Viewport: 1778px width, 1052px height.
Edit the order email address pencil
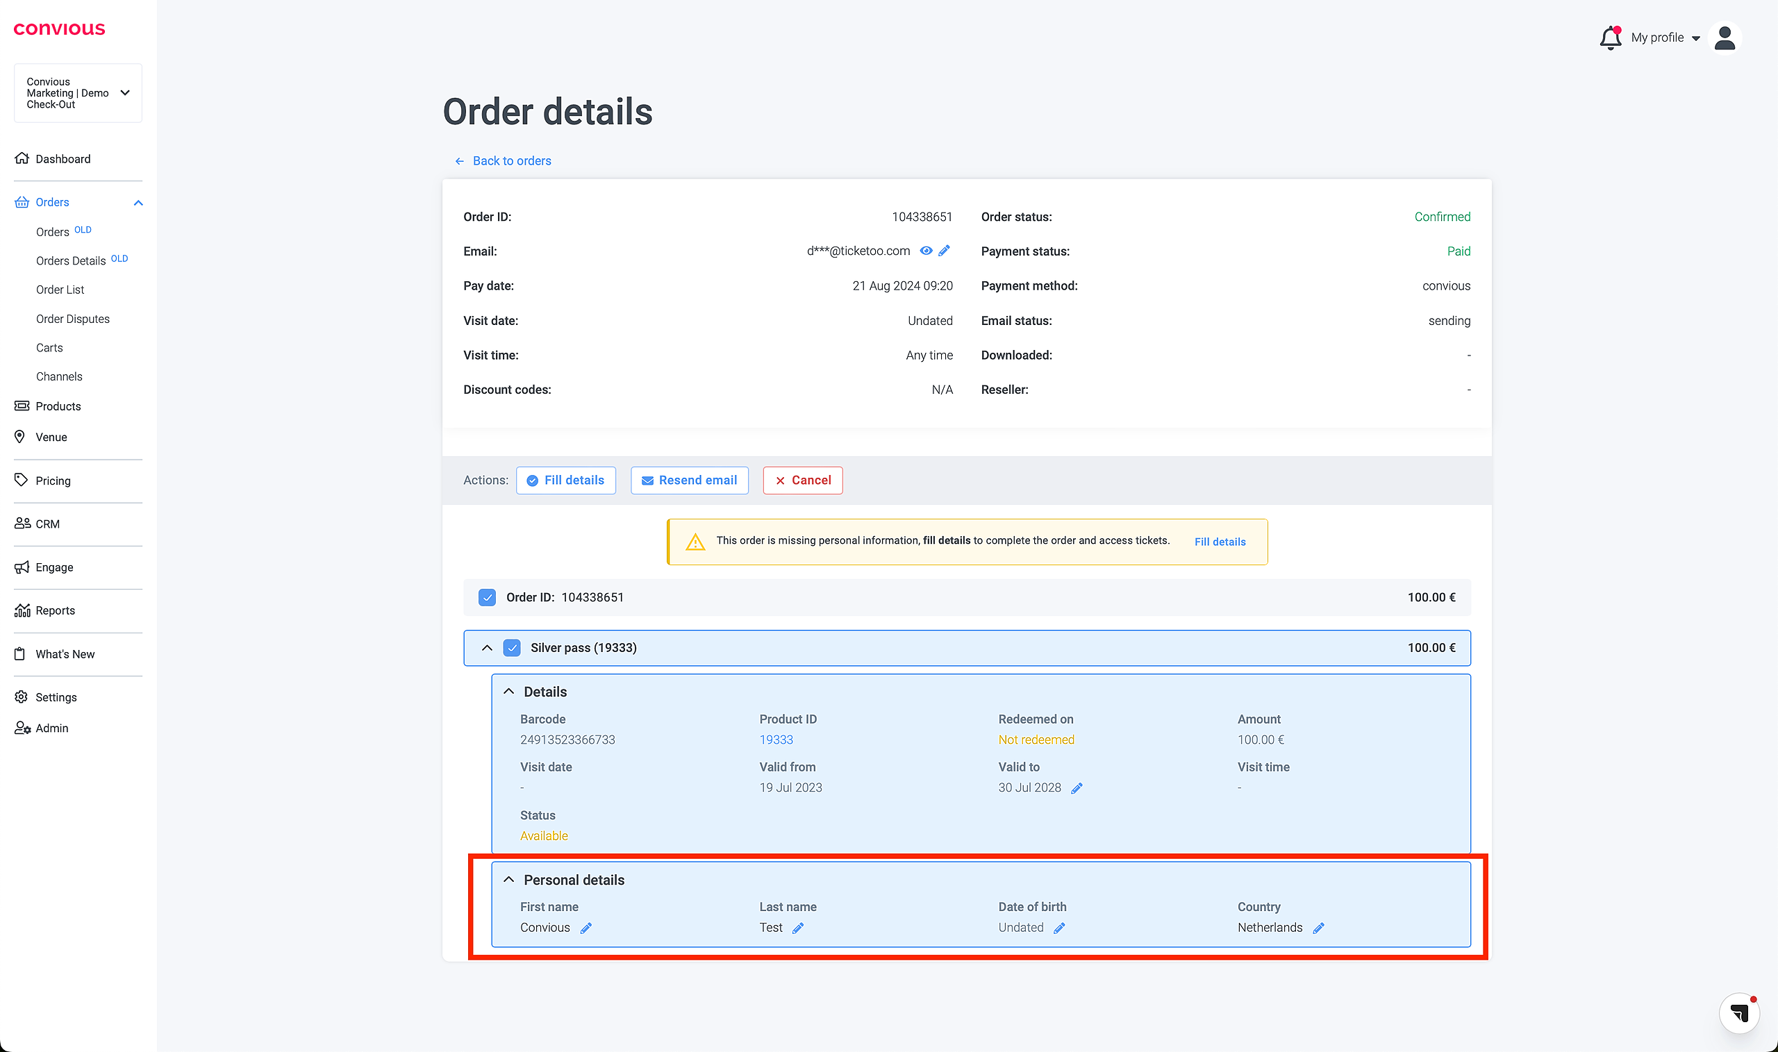click(x=944, y=251)
